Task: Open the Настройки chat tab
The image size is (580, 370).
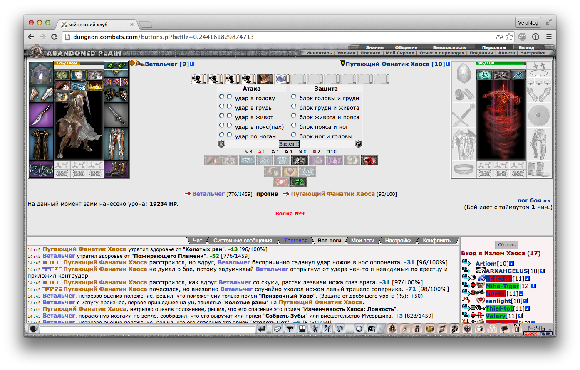Action: [398, 240]
